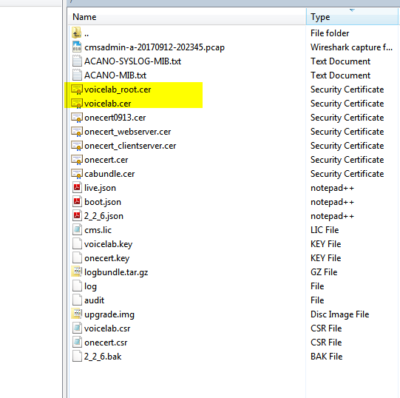Click the cabundle.cer certificate icon
The image size is (400, 398).
[77, 174]
